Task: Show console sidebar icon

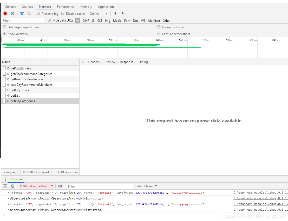Action: click(5, 186)
